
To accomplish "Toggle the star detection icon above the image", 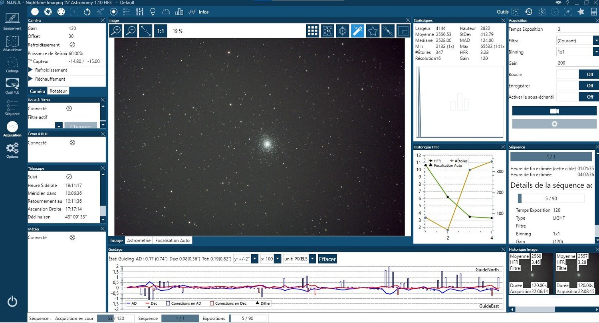I will (373, 31).
